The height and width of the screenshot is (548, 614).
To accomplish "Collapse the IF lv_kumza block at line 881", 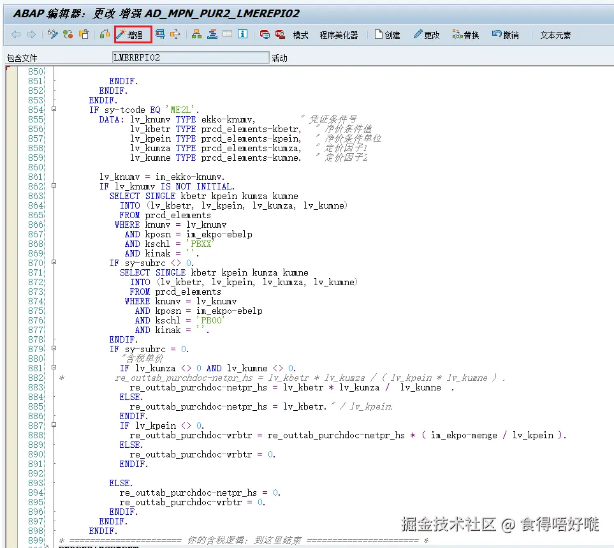I will coord(54,367).
